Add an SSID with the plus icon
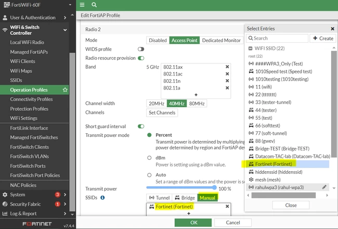 pyautogui.click(x=189, y=213)
